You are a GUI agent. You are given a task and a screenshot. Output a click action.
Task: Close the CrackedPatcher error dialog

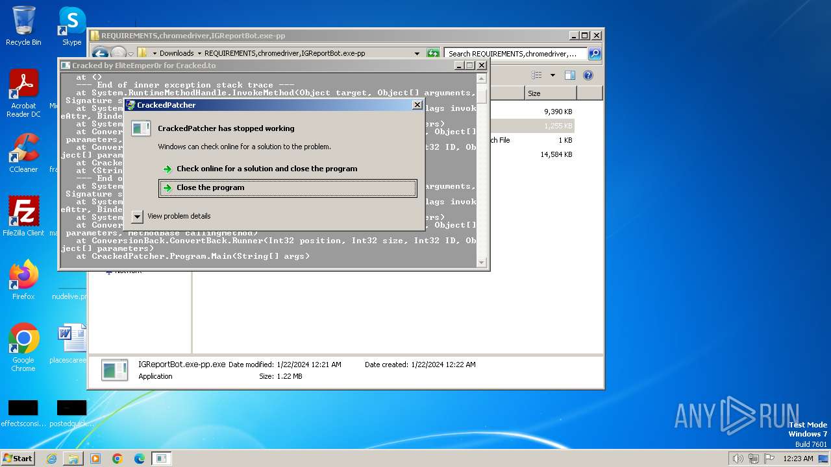tap(417, 104)
